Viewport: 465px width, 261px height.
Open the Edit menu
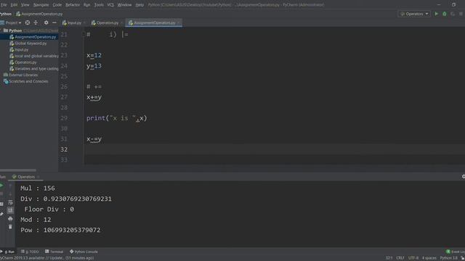[14, 5]
